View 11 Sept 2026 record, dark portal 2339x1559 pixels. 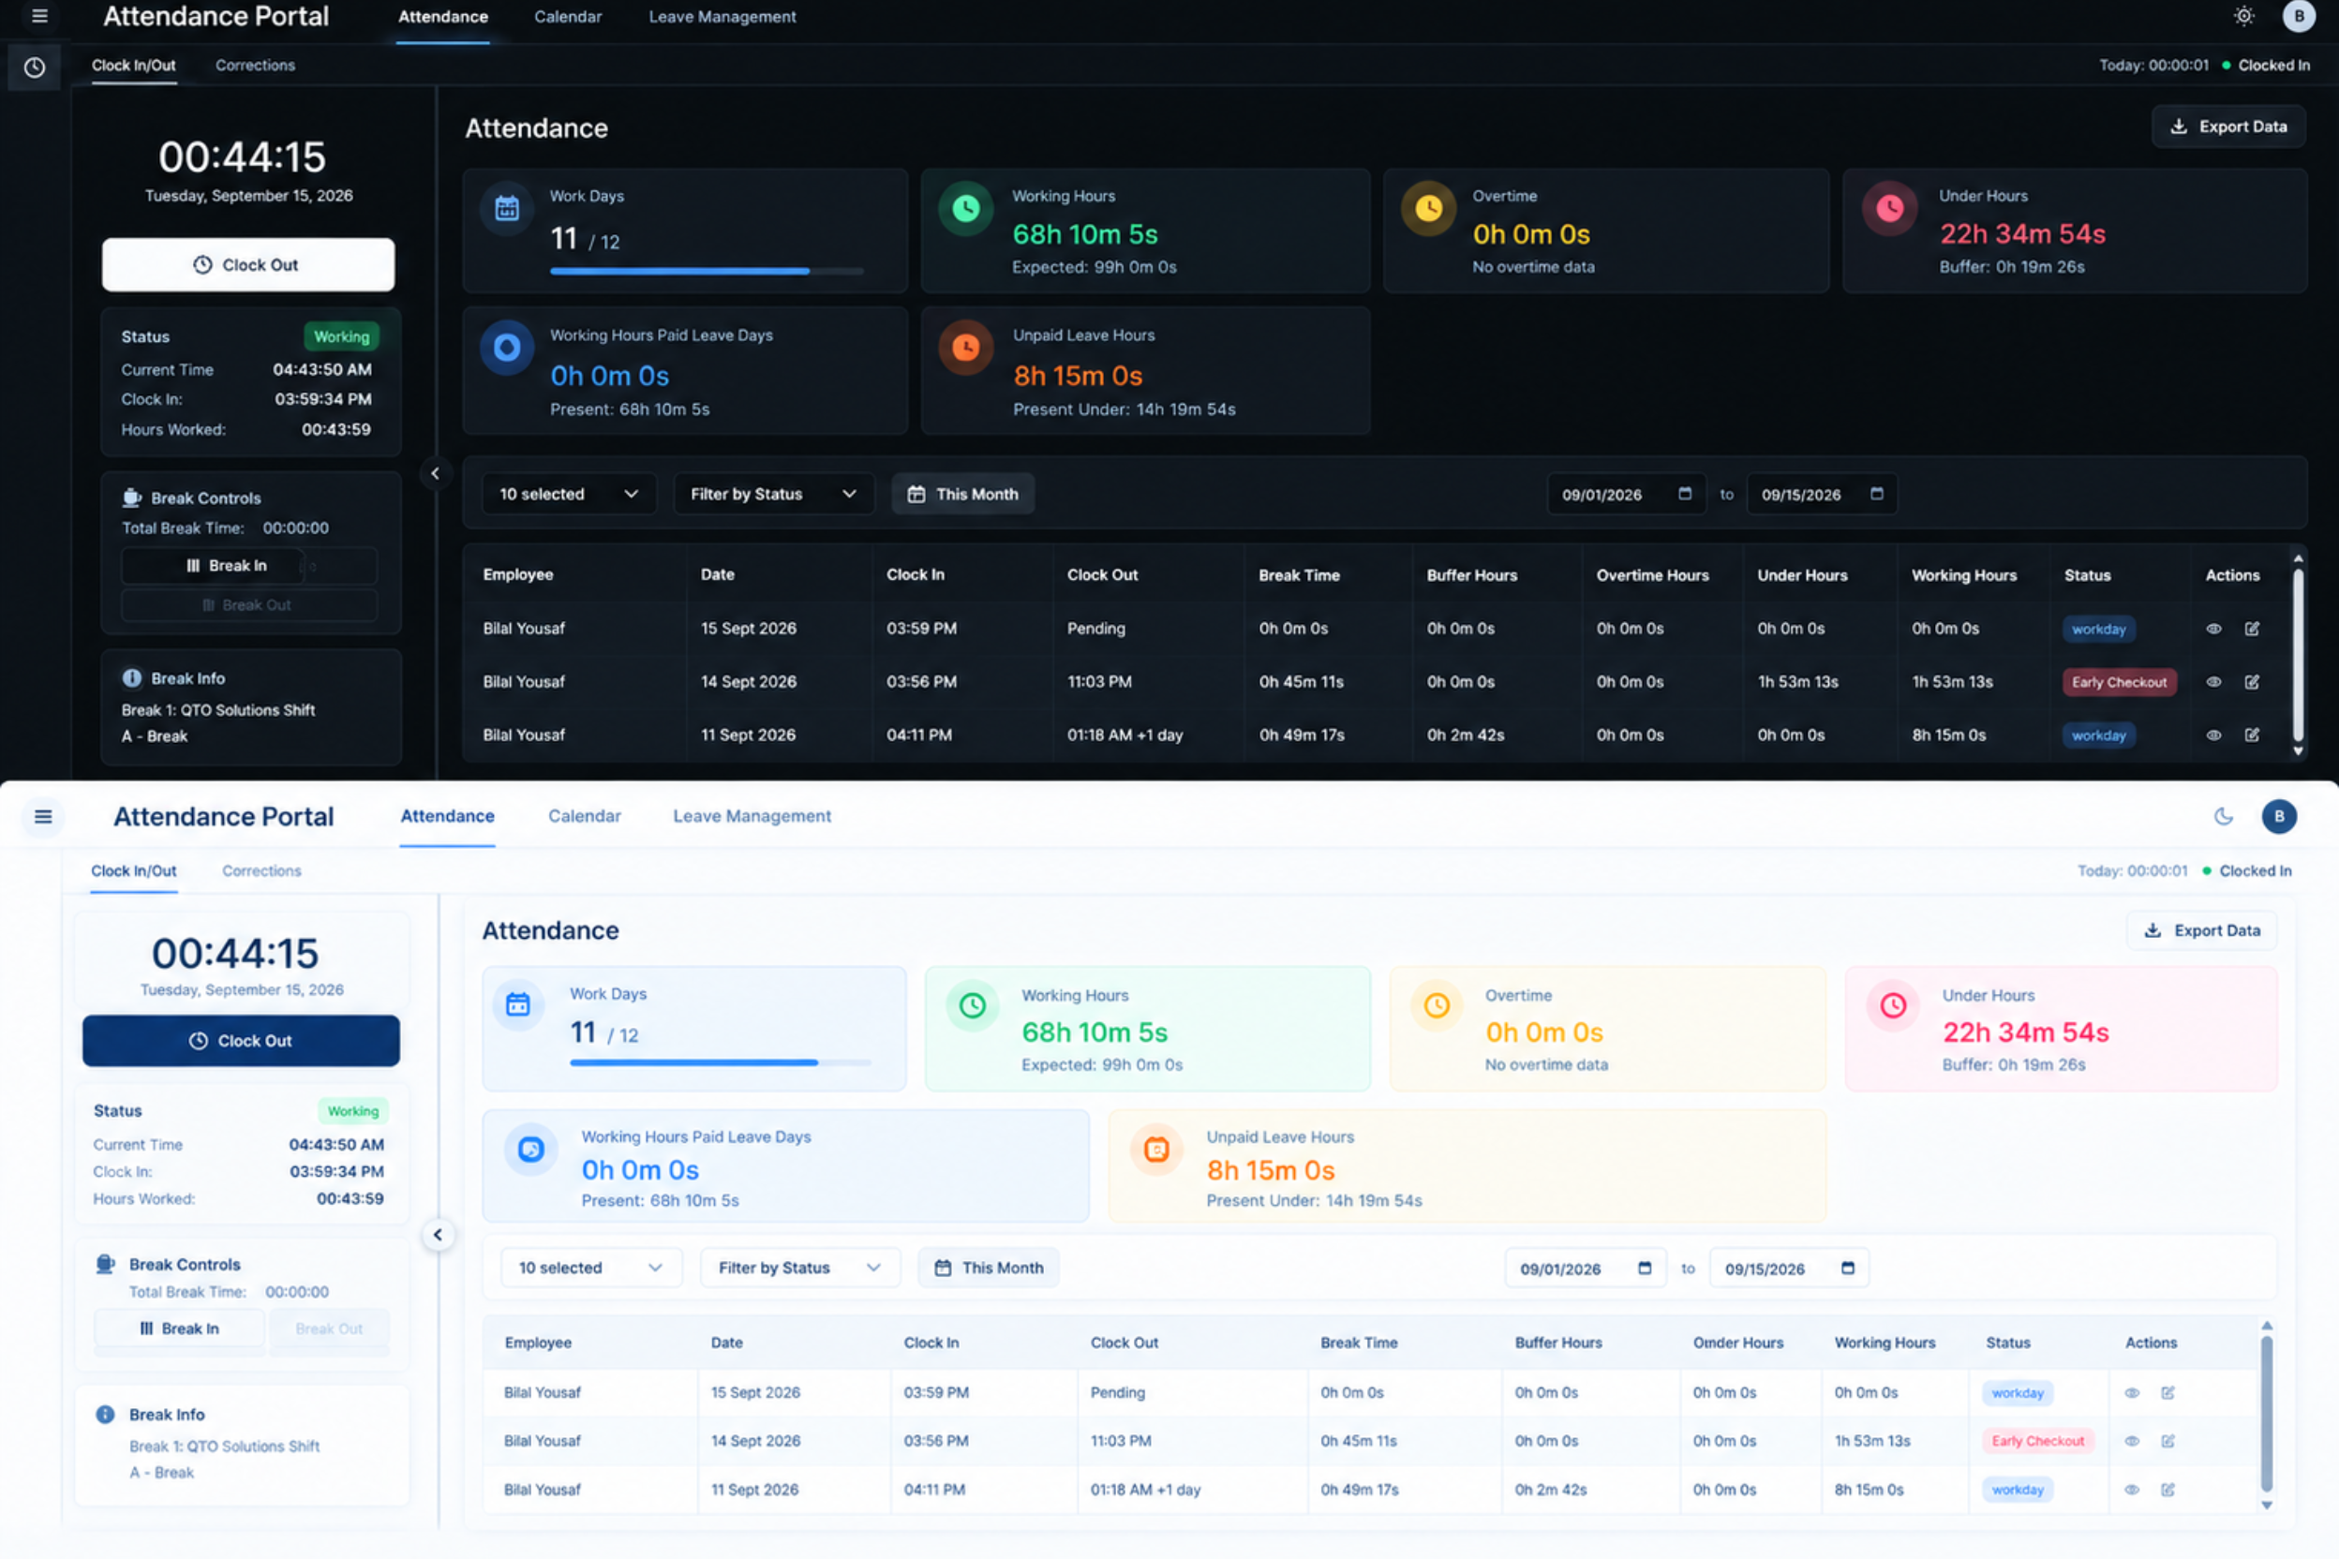click(x=2213, y=735)
